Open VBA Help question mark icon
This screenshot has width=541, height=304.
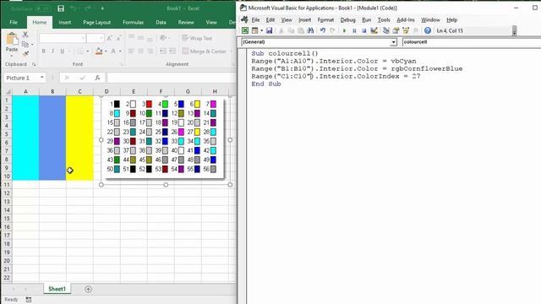pos(428,30)
